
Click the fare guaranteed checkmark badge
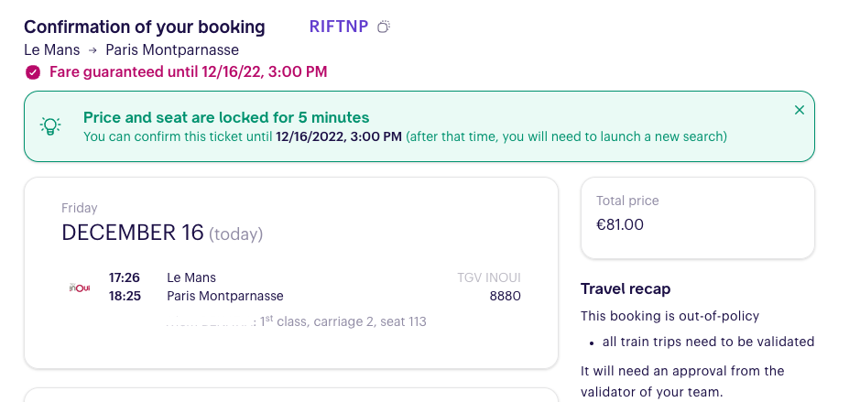point(33,71)
